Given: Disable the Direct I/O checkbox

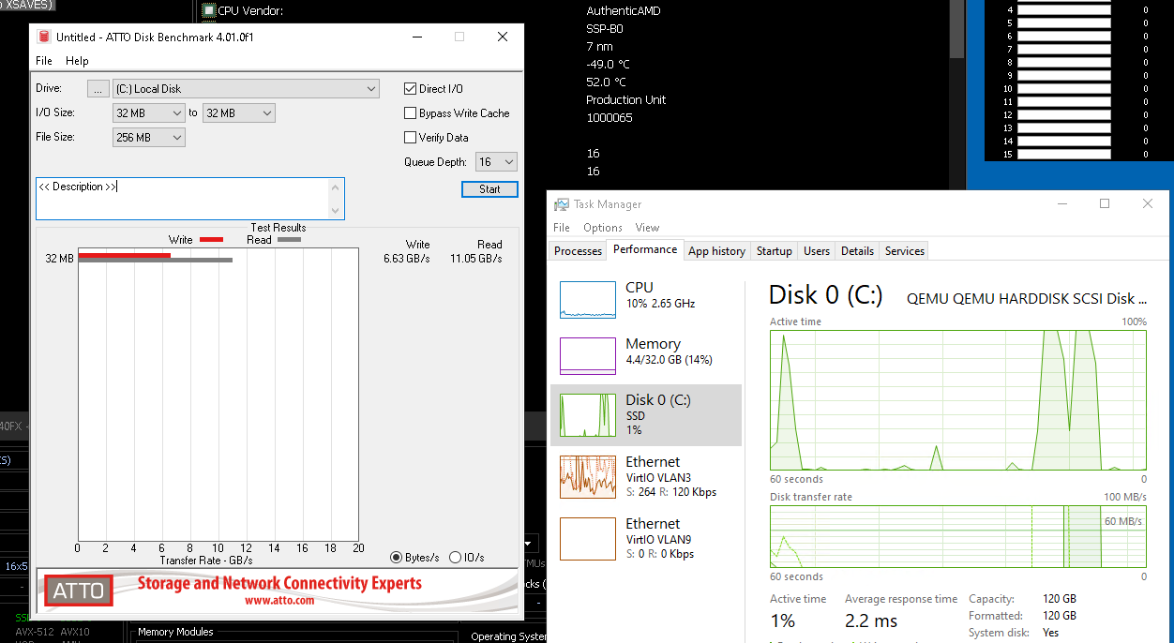Looking at the screenshot, I should [x=410, y=89].
